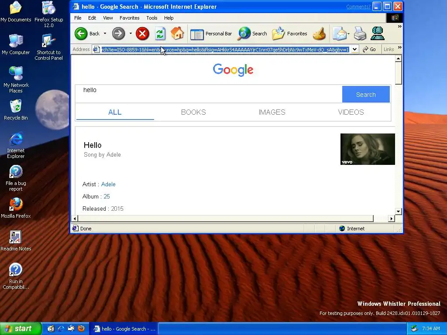Switch to the VIDEOS tab
Screen dimensions: 447x335
[x=351, y=112]
